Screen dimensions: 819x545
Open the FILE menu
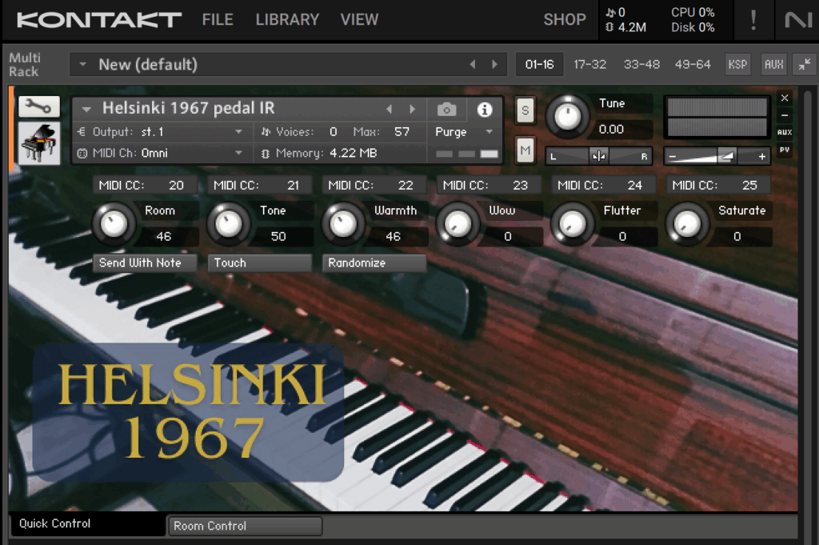[x=218, y=20]
